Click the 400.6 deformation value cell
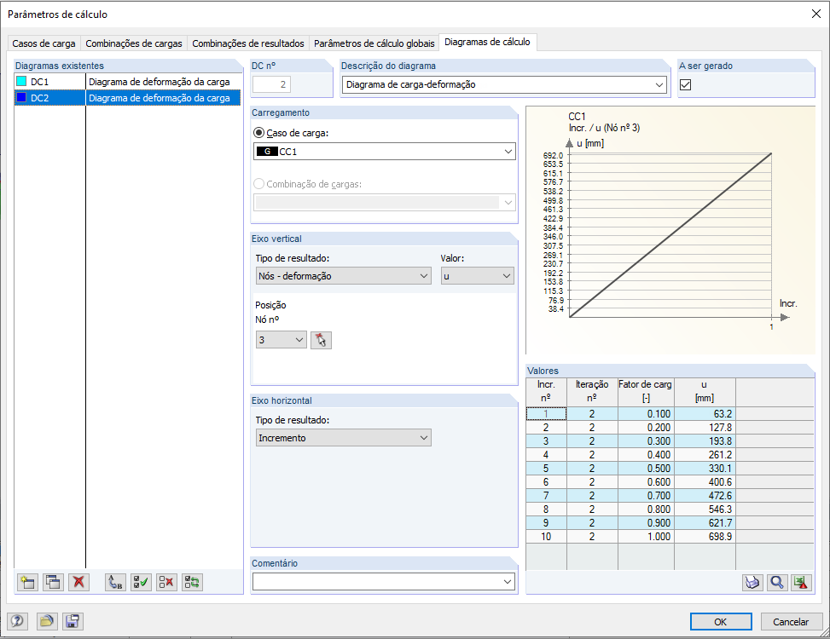Image resolution: width=830 pixels, height=639 pixels. coord(705,482)
